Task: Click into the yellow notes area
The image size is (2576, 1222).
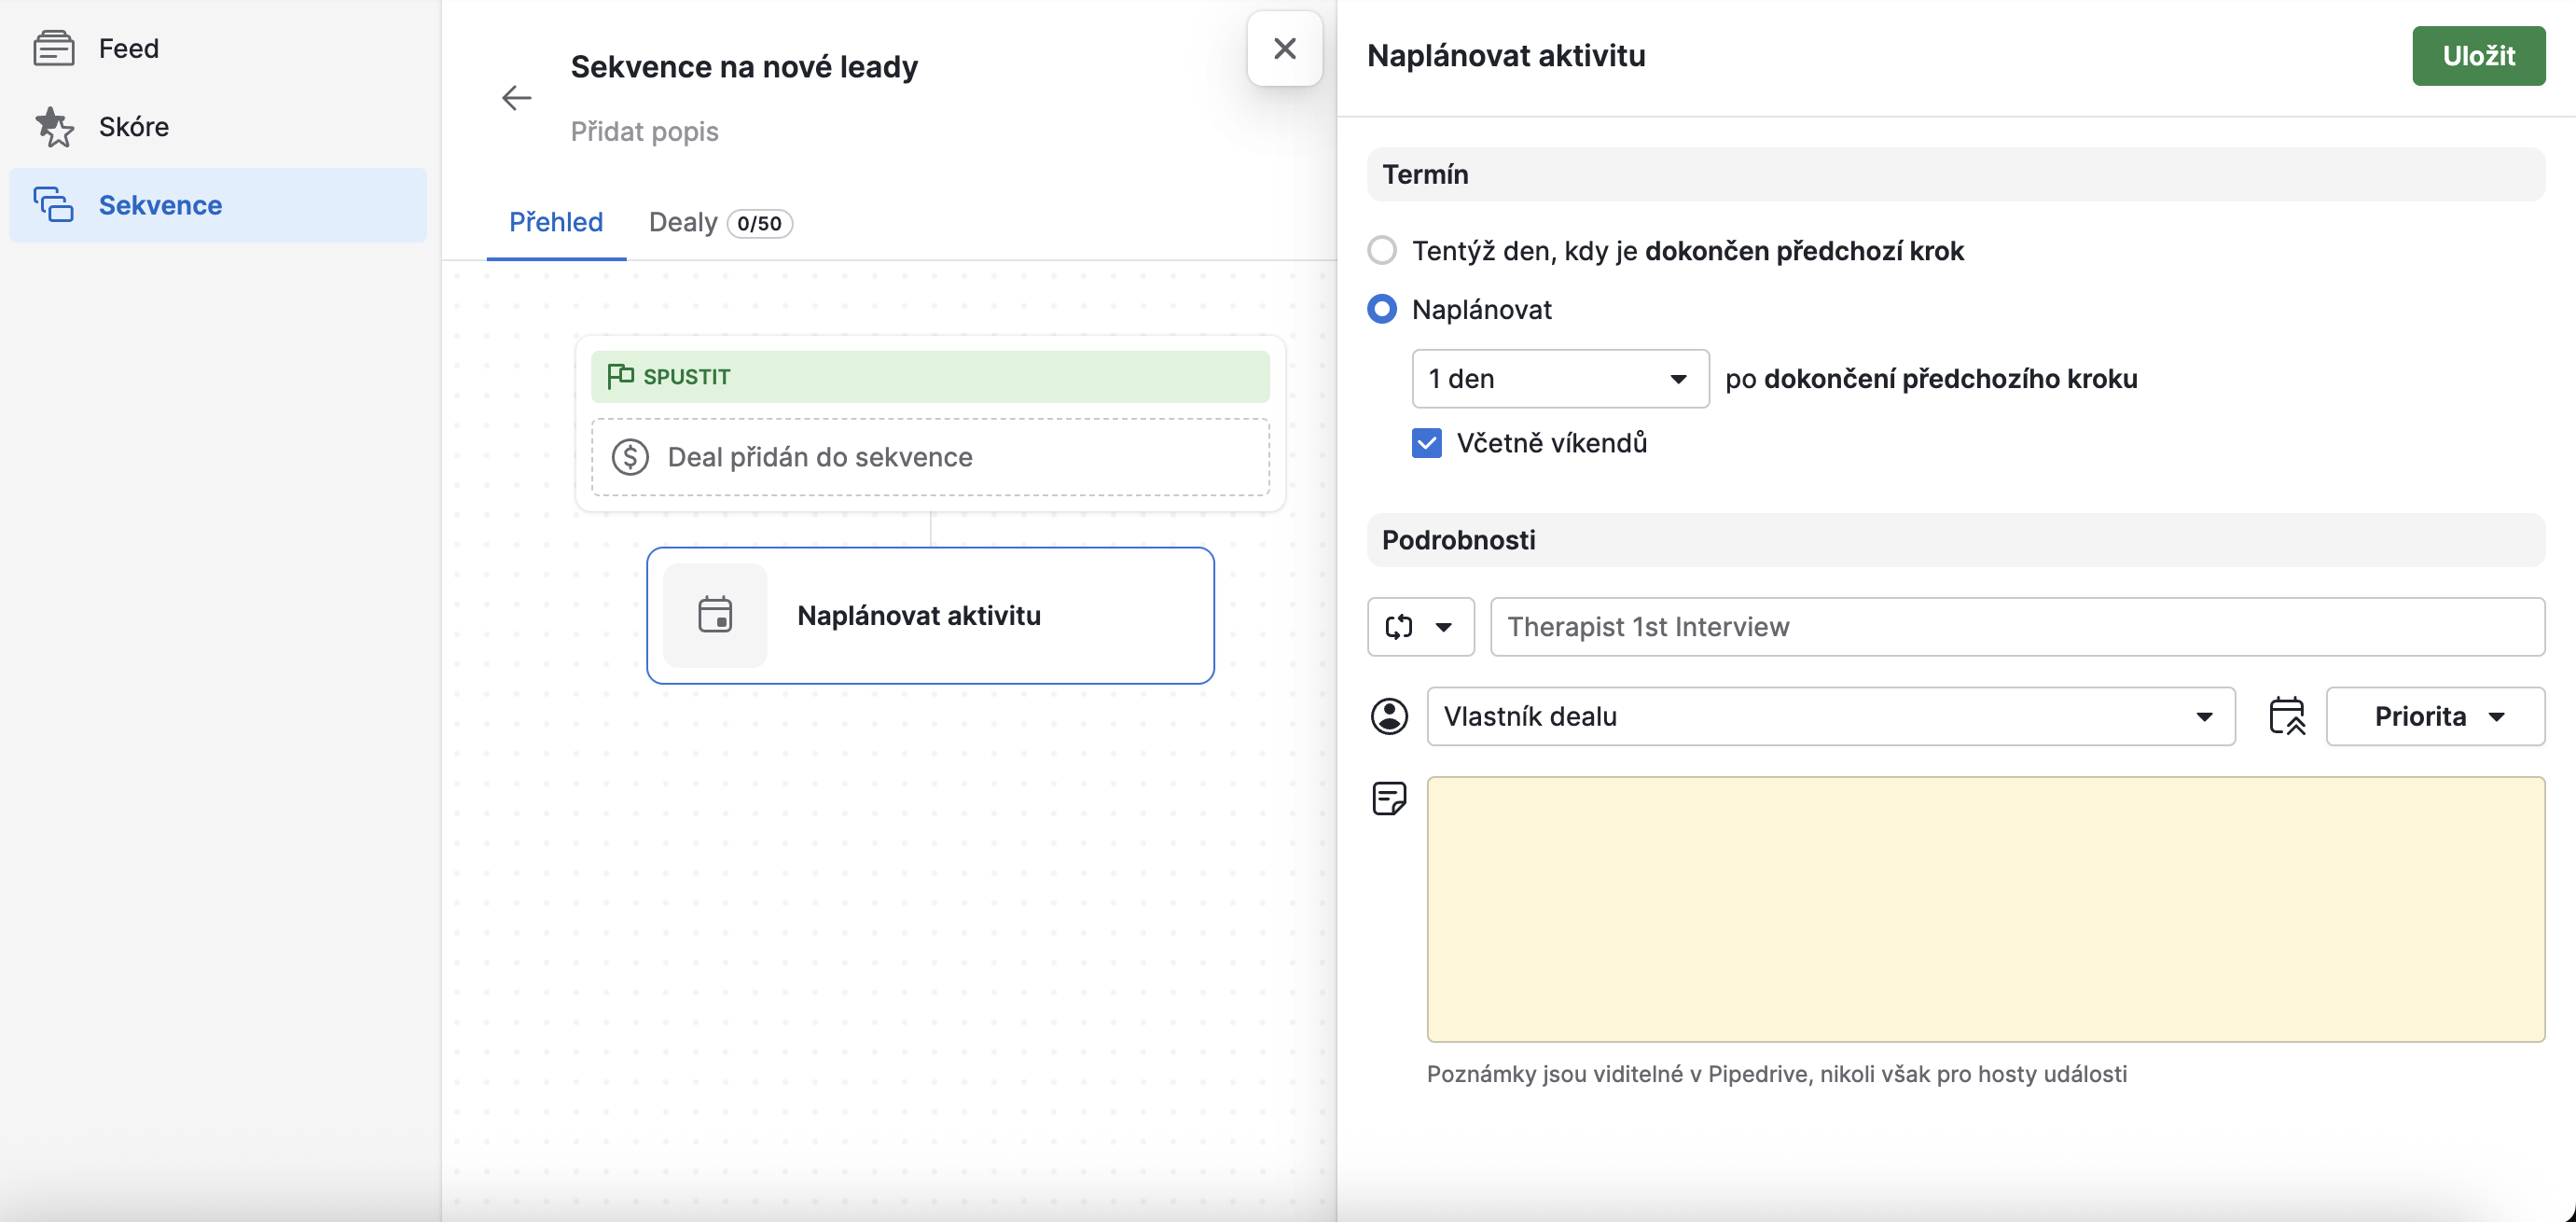Action: click(1985, 909)
